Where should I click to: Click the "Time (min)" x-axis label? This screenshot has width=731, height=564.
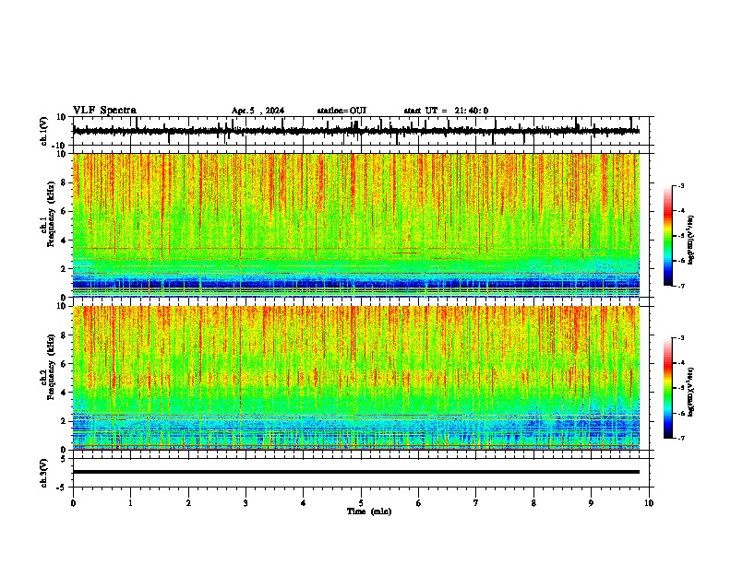(369, 511)
